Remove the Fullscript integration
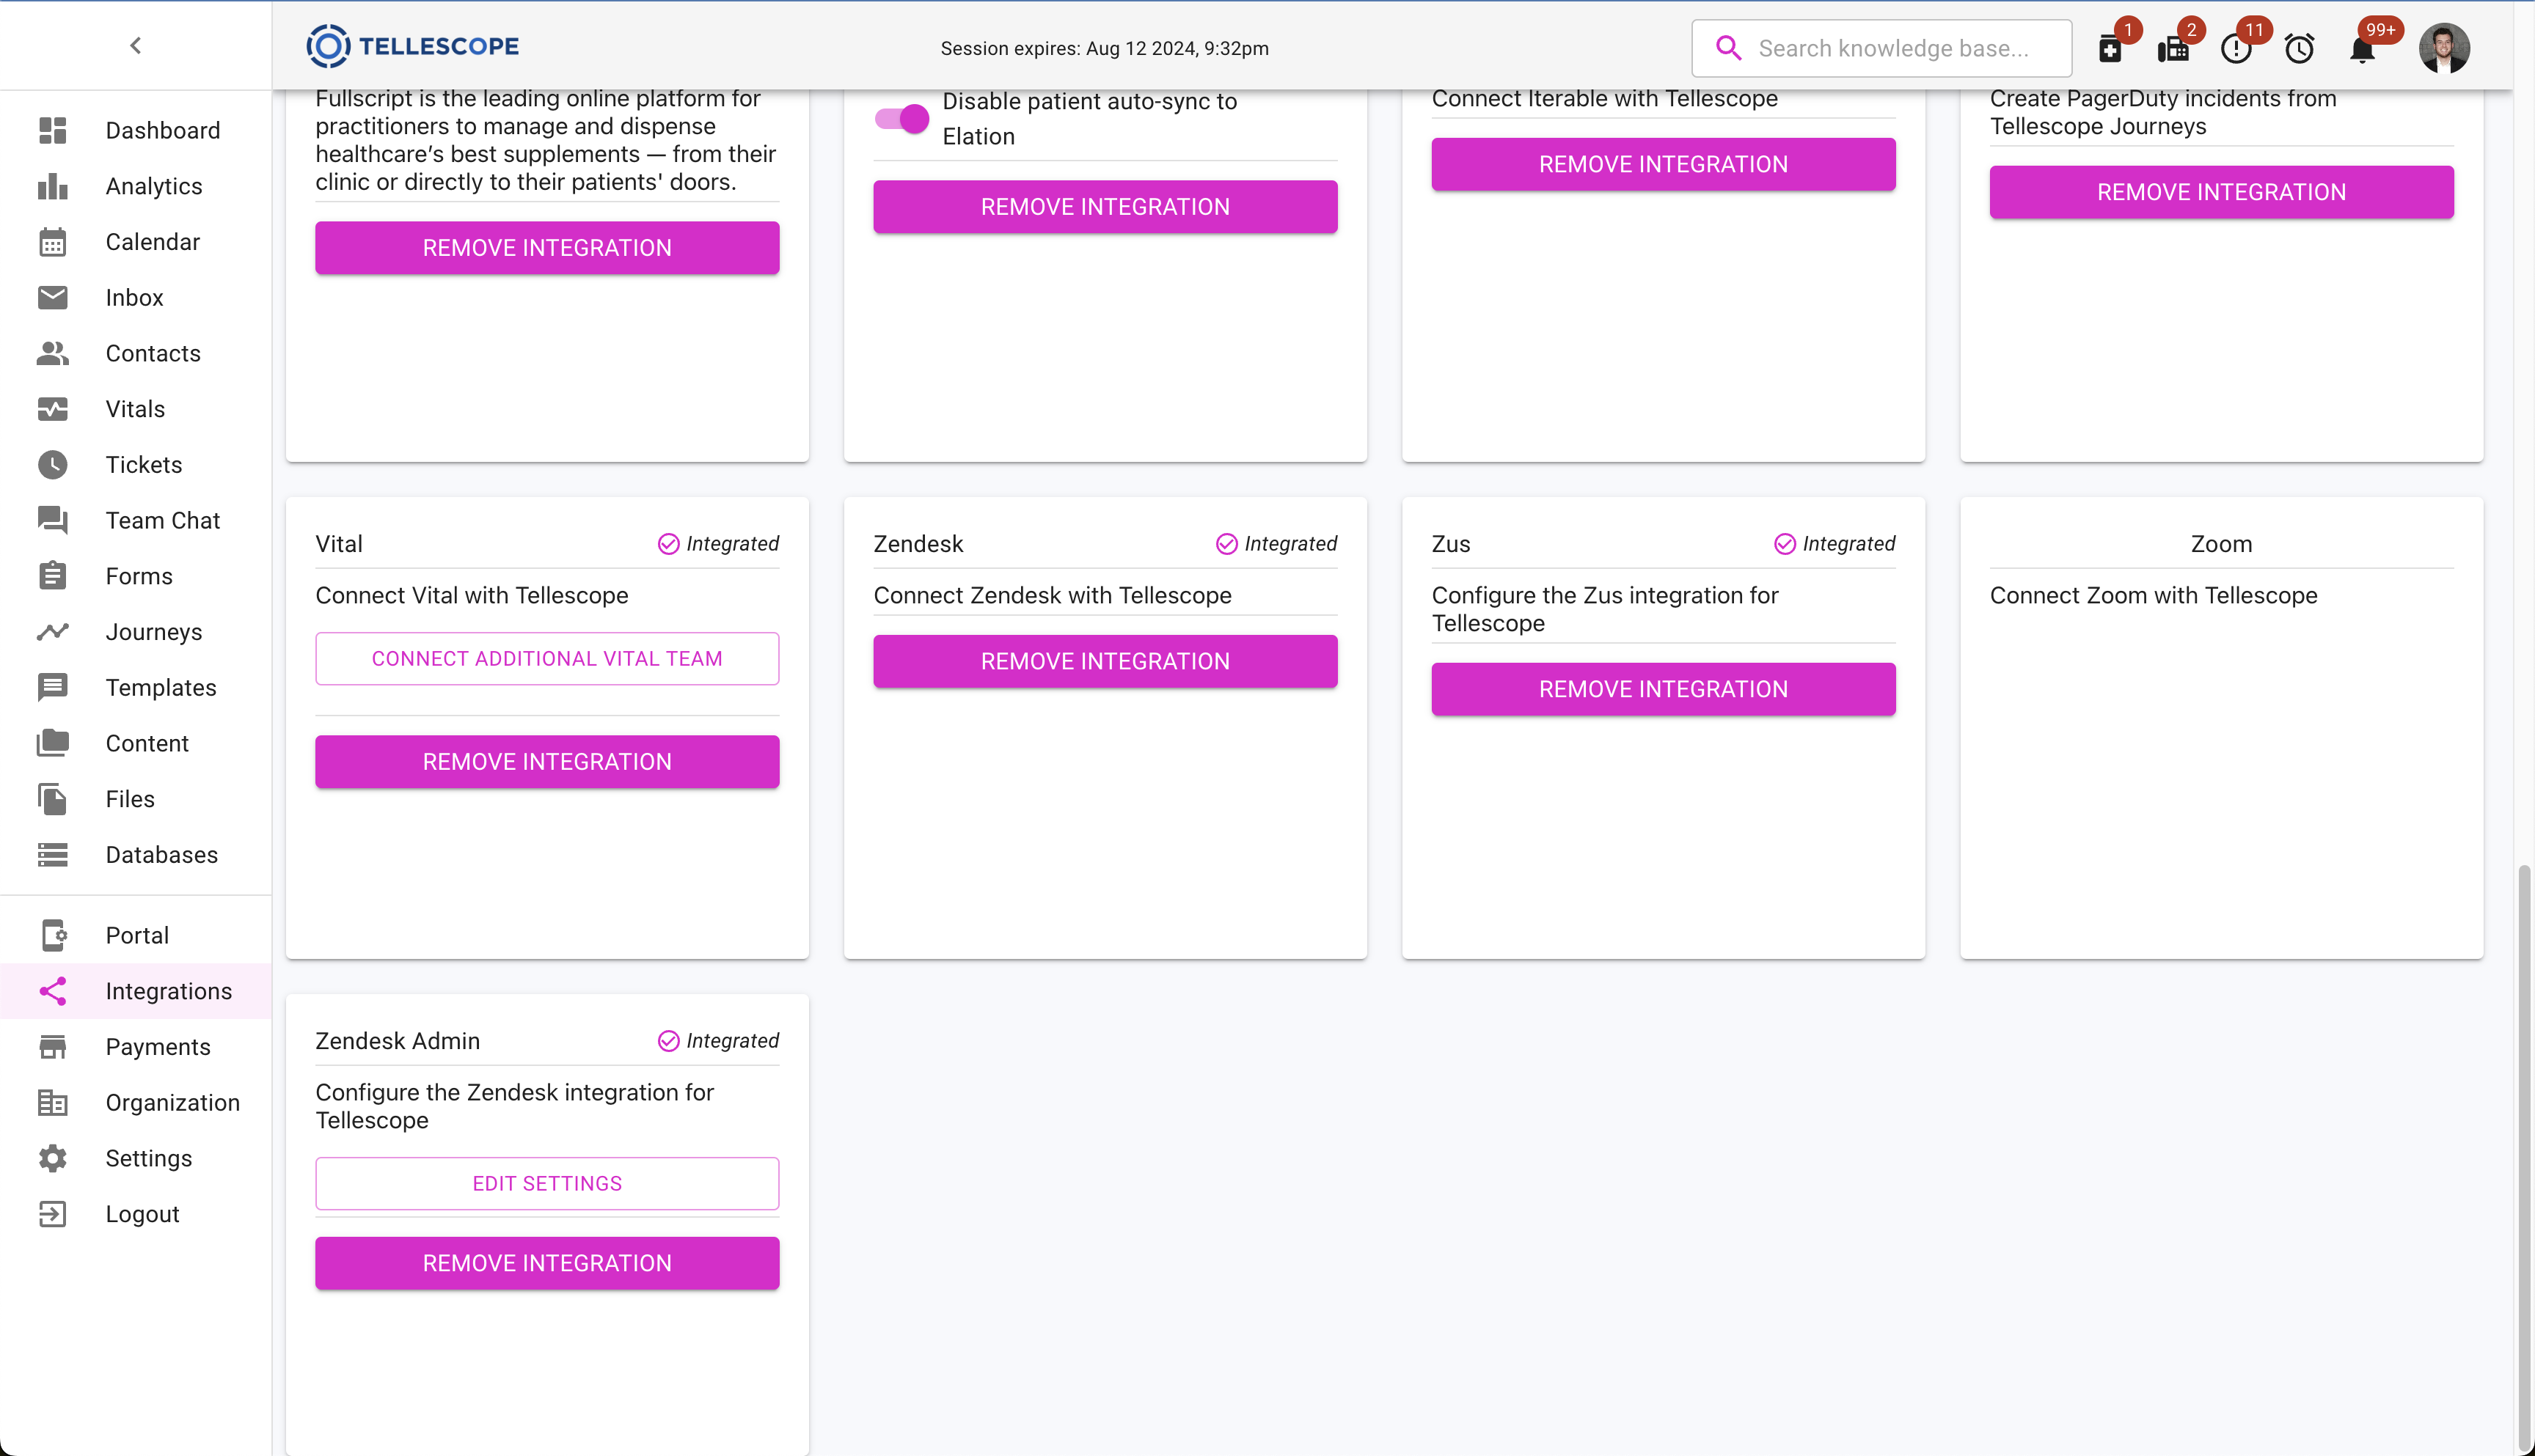 [x=547, y=247]
